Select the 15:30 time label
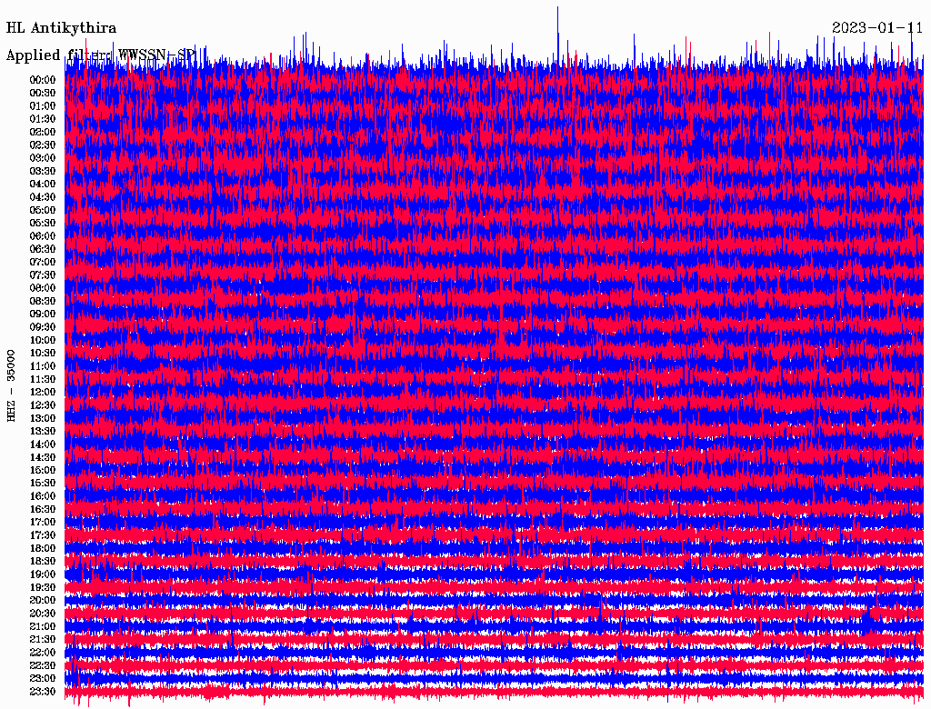 pyautogui.click(x=43, y=484)
